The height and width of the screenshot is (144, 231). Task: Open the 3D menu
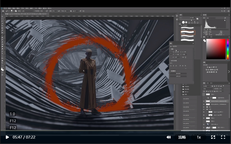pyautogui.click(x=36, y=8)
